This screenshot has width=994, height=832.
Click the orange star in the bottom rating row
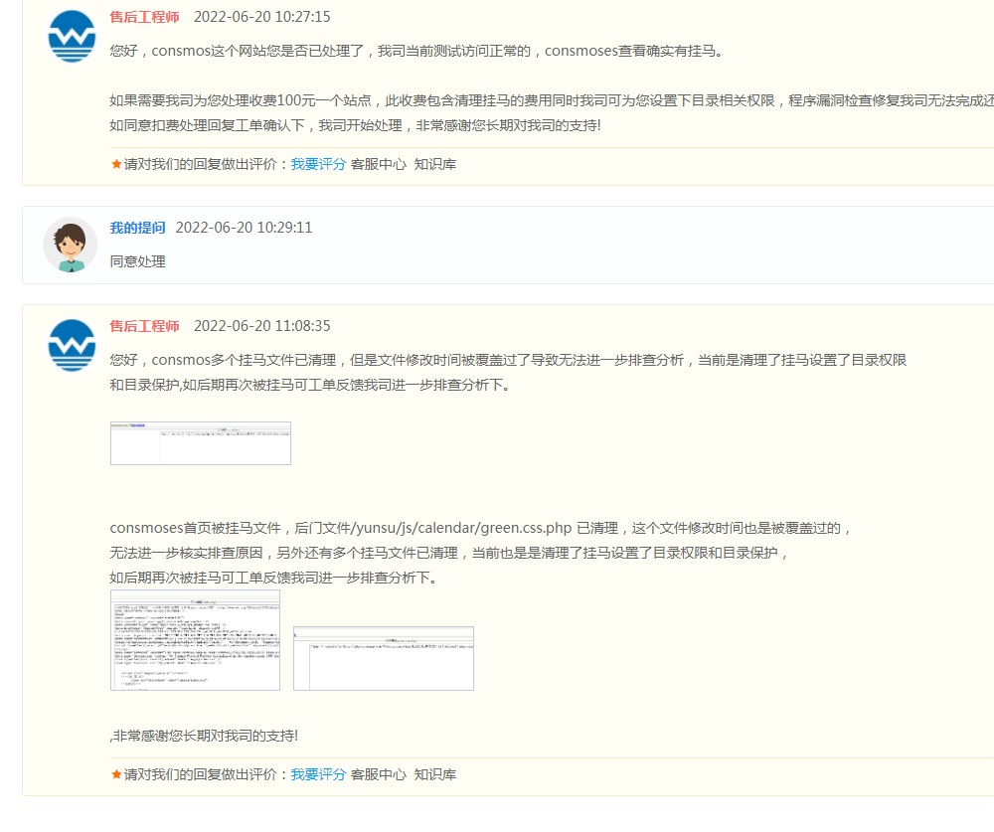coord(116,774)
